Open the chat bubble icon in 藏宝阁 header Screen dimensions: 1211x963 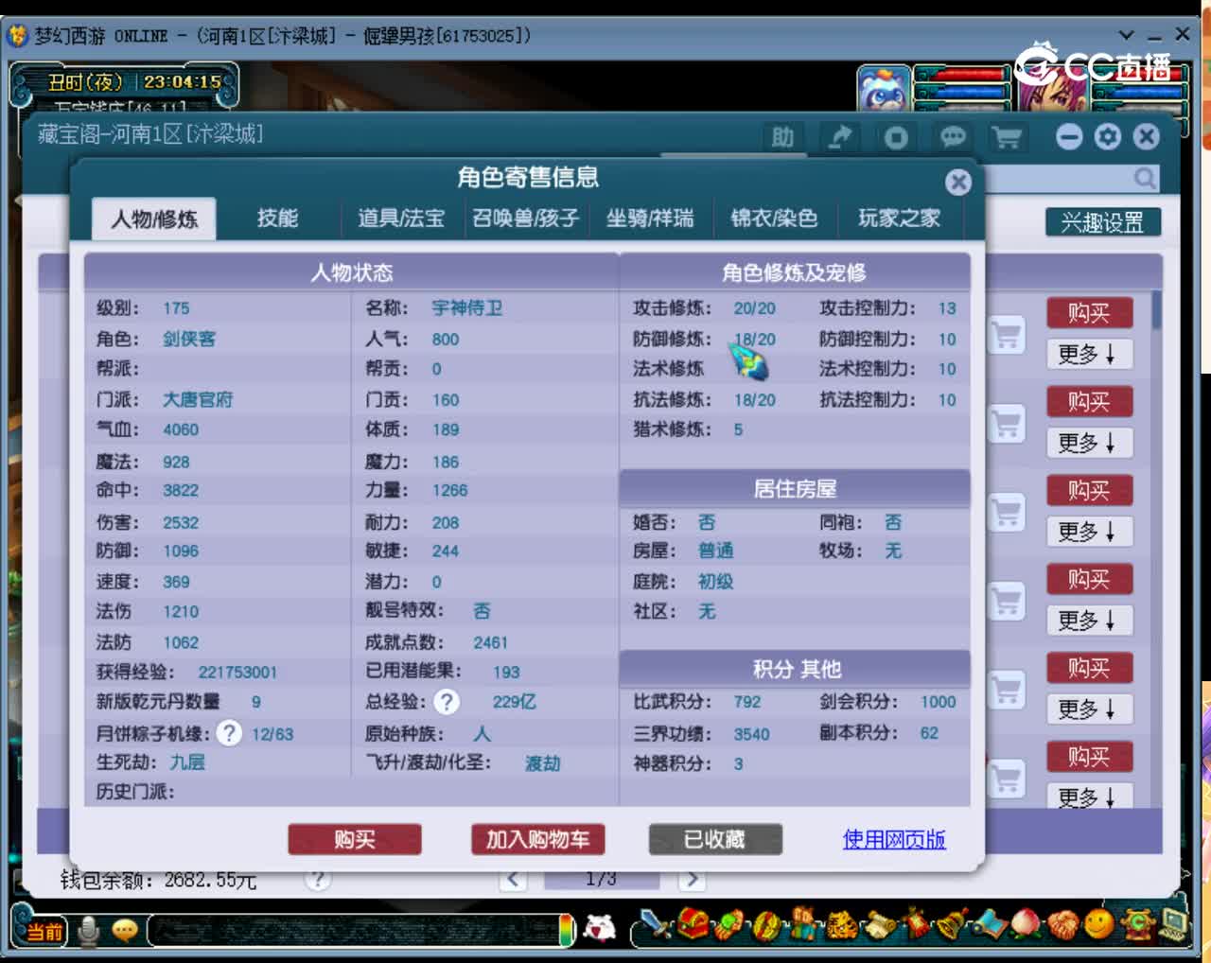(953, 138)
